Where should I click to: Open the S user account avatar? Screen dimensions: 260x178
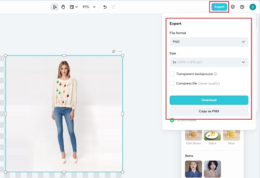click(x=253, y=7)
